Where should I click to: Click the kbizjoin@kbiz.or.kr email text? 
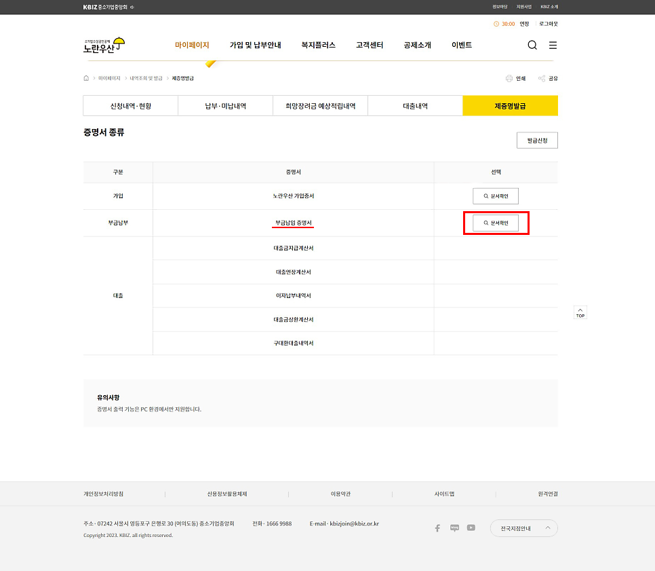coord(354,523)
